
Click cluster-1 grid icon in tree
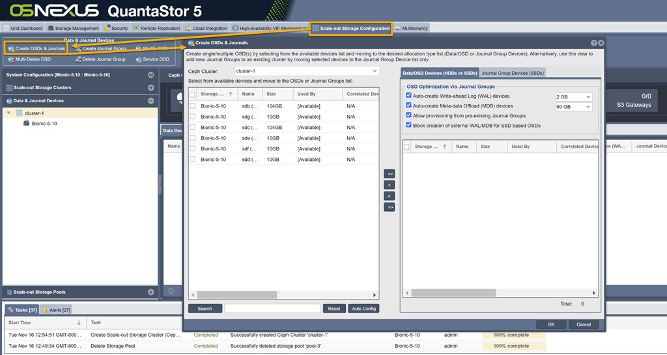click(x=19, y=113)
